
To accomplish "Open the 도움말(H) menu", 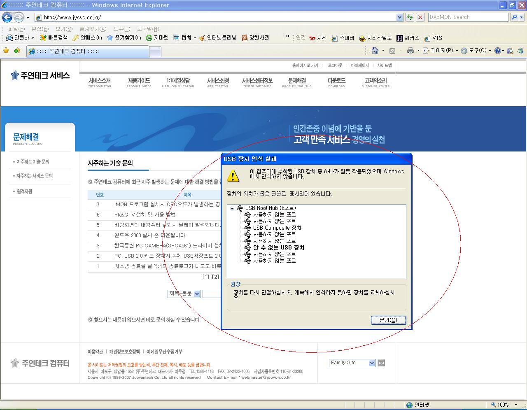I will [148, 29].
